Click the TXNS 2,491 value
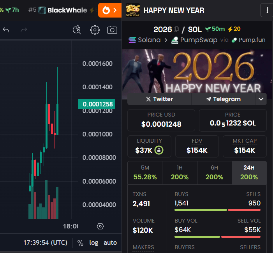Viewport: 273px width, 253px height. 141,204
